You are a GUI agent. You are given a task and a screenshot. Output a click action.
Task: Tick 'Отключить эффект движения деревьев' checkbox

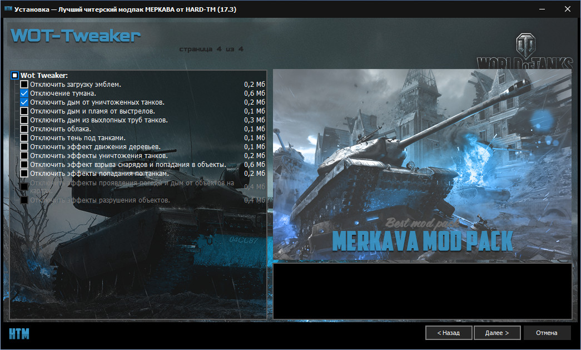coord(24,146)
